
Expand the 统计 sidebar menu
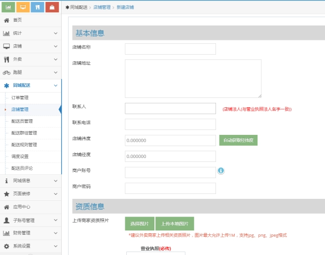coord(31,33)
